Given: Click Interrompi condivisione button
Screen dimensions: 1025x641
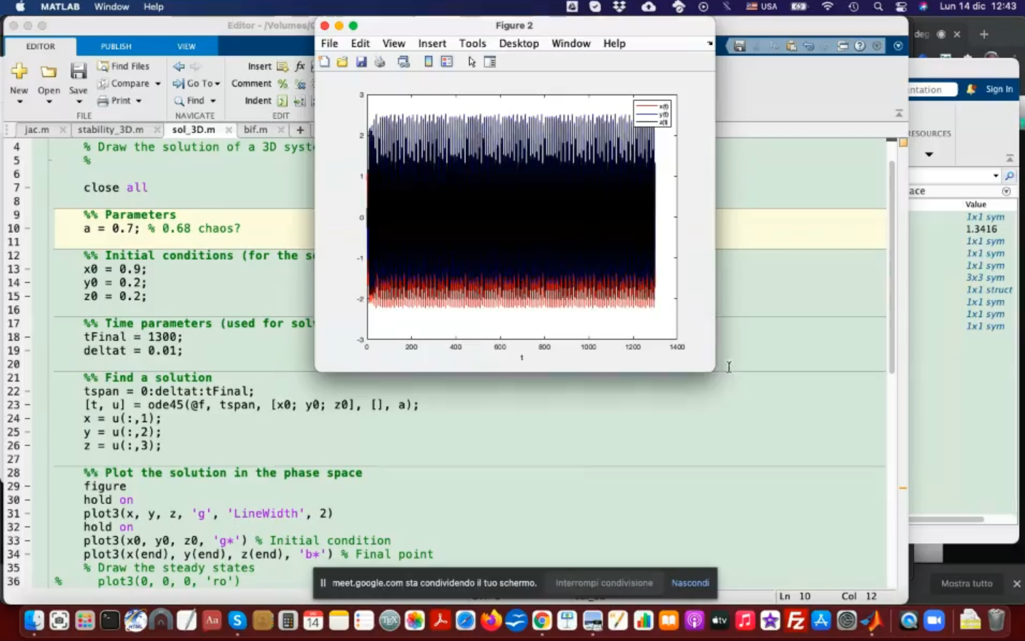Looking at the screenshot, I should click(604, 583).
